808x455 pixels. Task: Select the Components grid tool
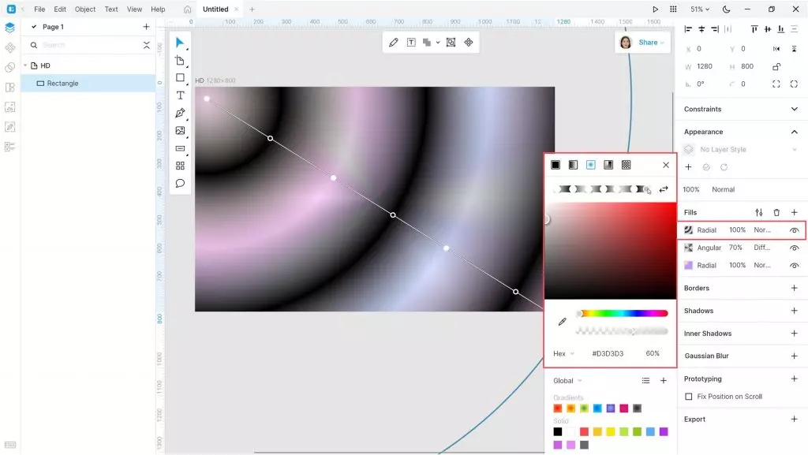pos(180,166)
